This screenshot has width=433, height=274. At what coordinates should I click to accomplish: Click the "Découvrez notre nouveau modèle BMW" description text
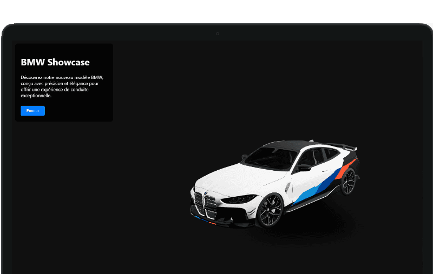[62, 86]
